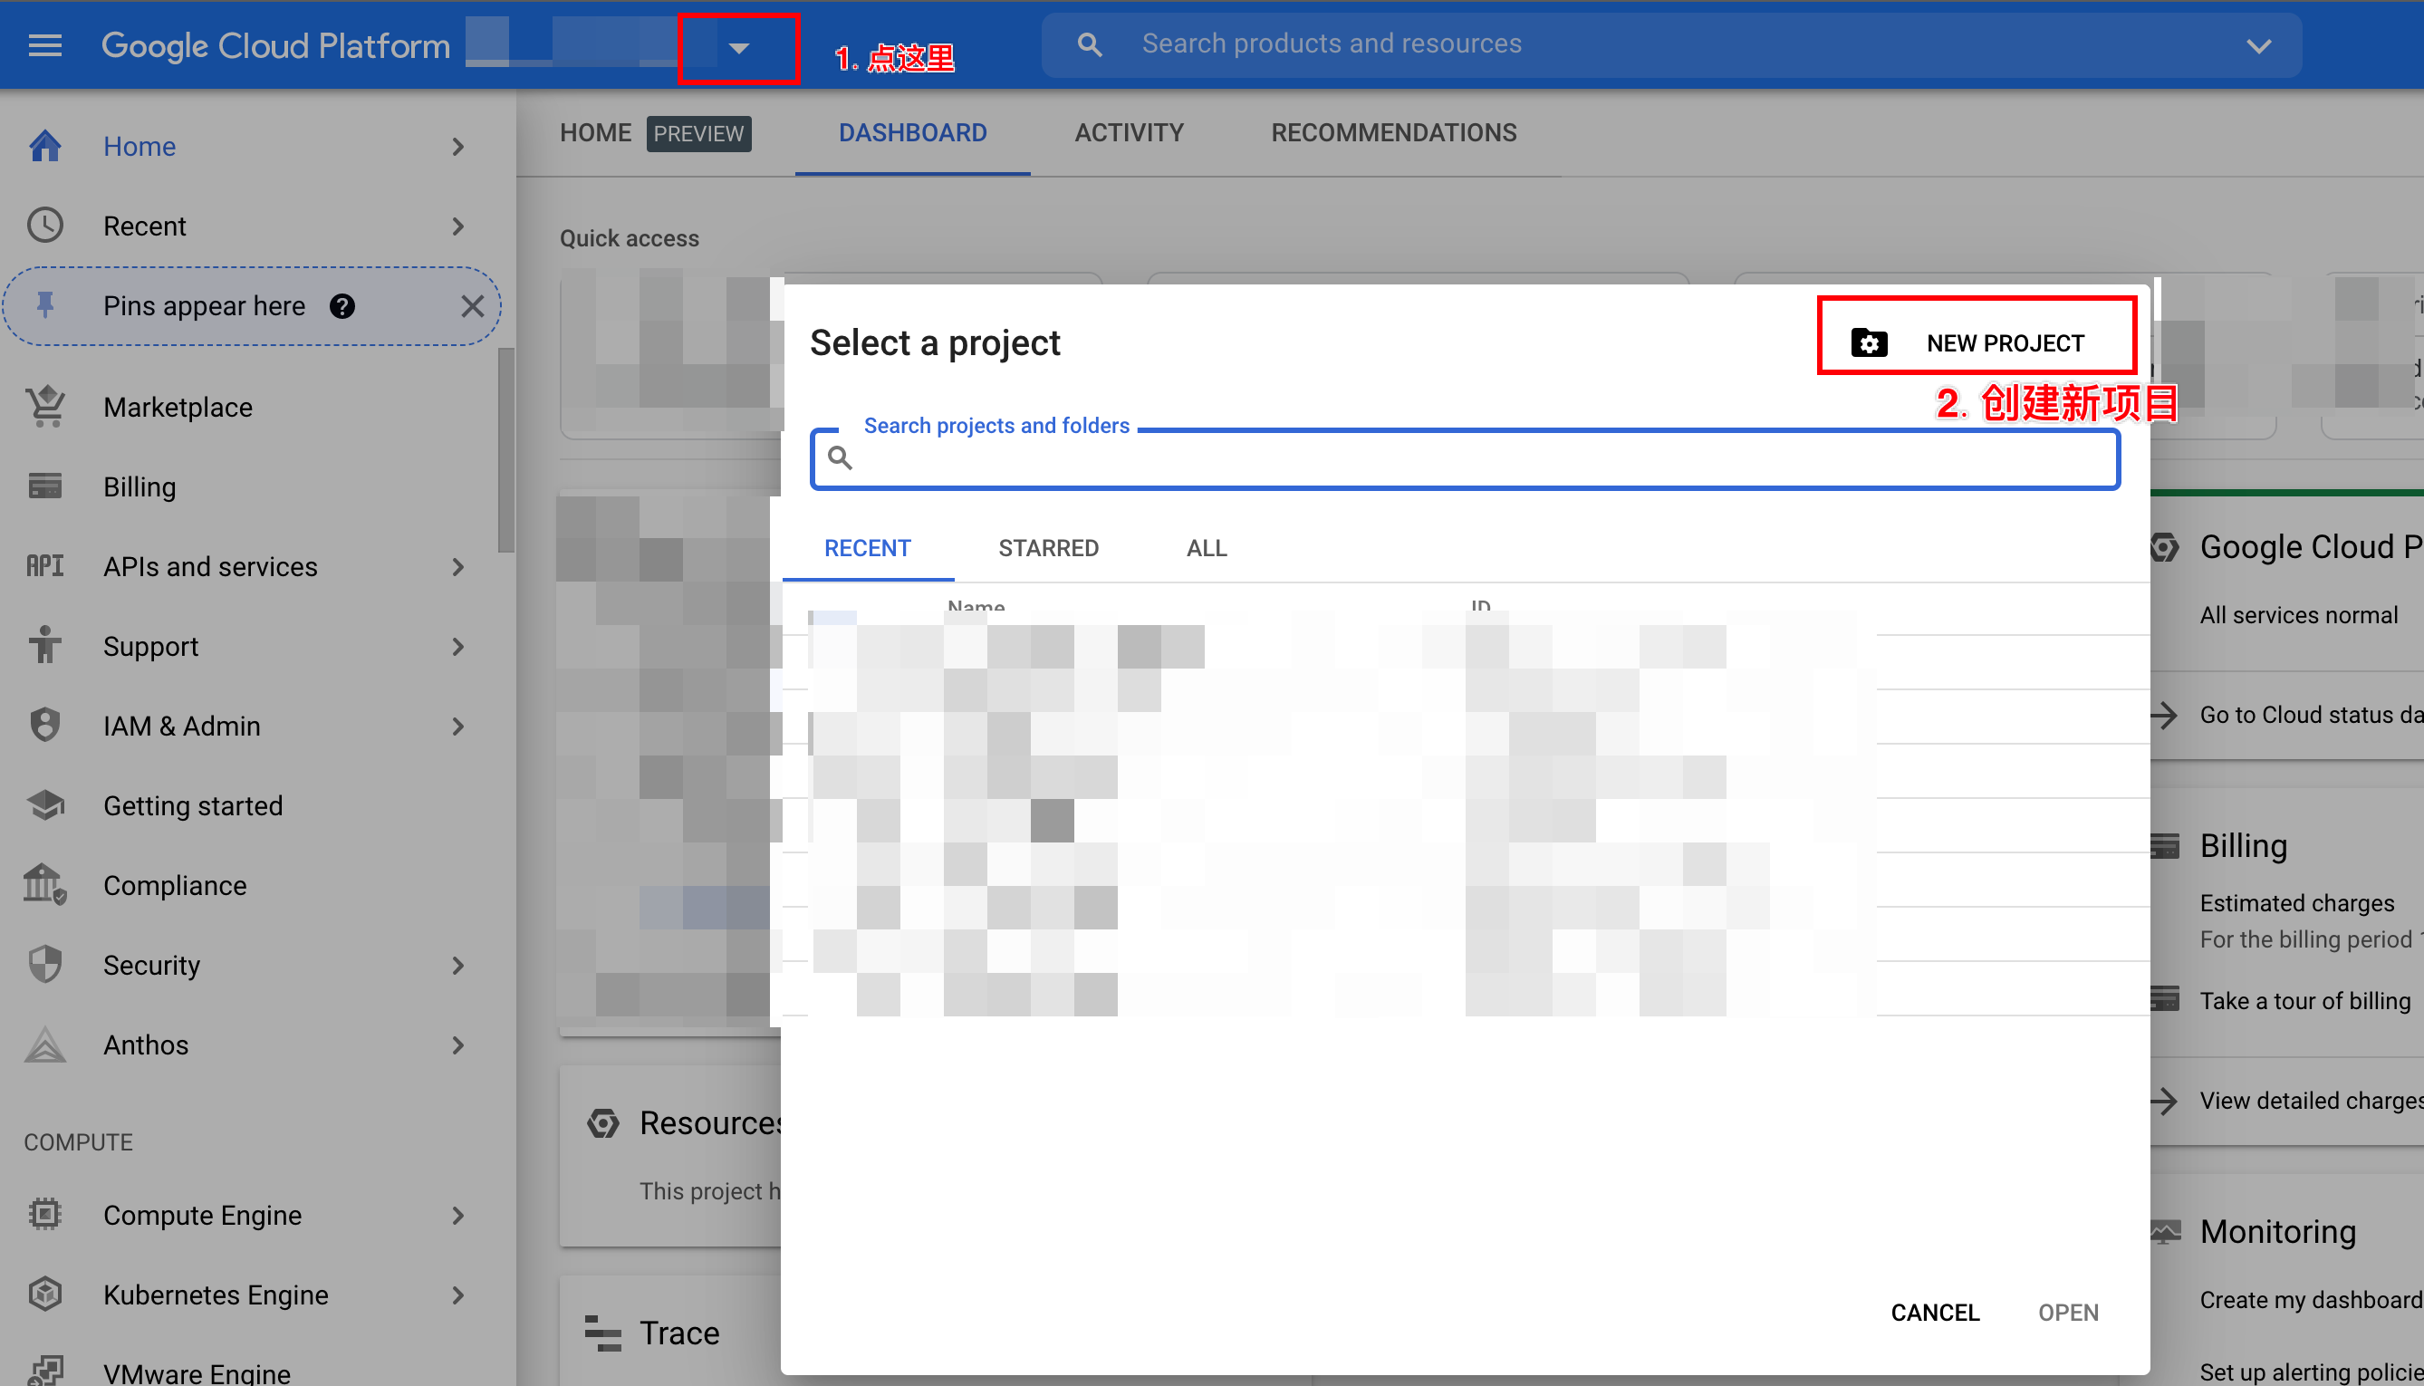Open the project selector dropdown arrow

pyautogui.click(x=738, y=48)
